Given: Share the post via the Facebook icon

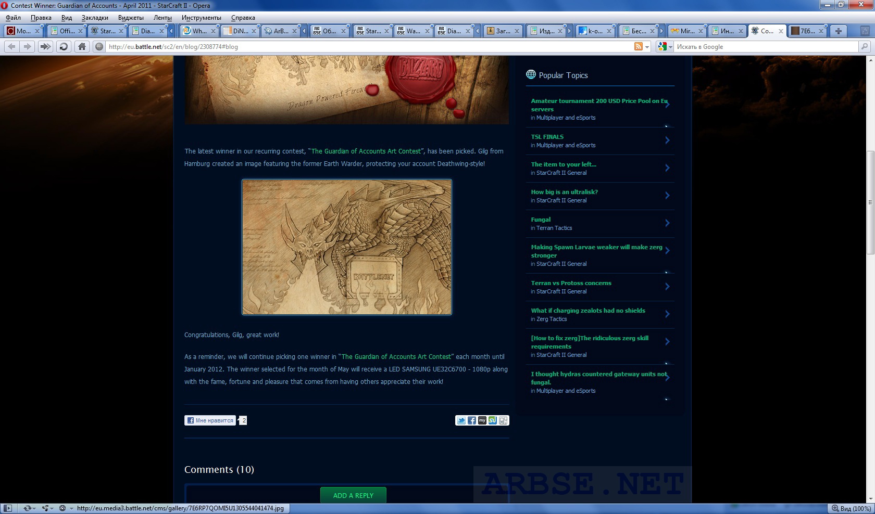Looking at the screenshot, I should 471,420.
